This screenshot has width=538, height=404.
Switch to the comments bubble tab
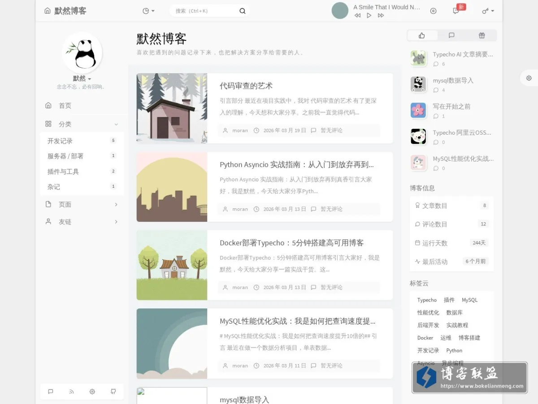(451, 35)
